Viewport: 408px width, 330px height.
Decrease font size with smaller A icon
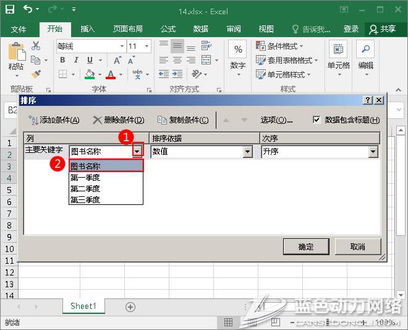(x=132, y=60)
